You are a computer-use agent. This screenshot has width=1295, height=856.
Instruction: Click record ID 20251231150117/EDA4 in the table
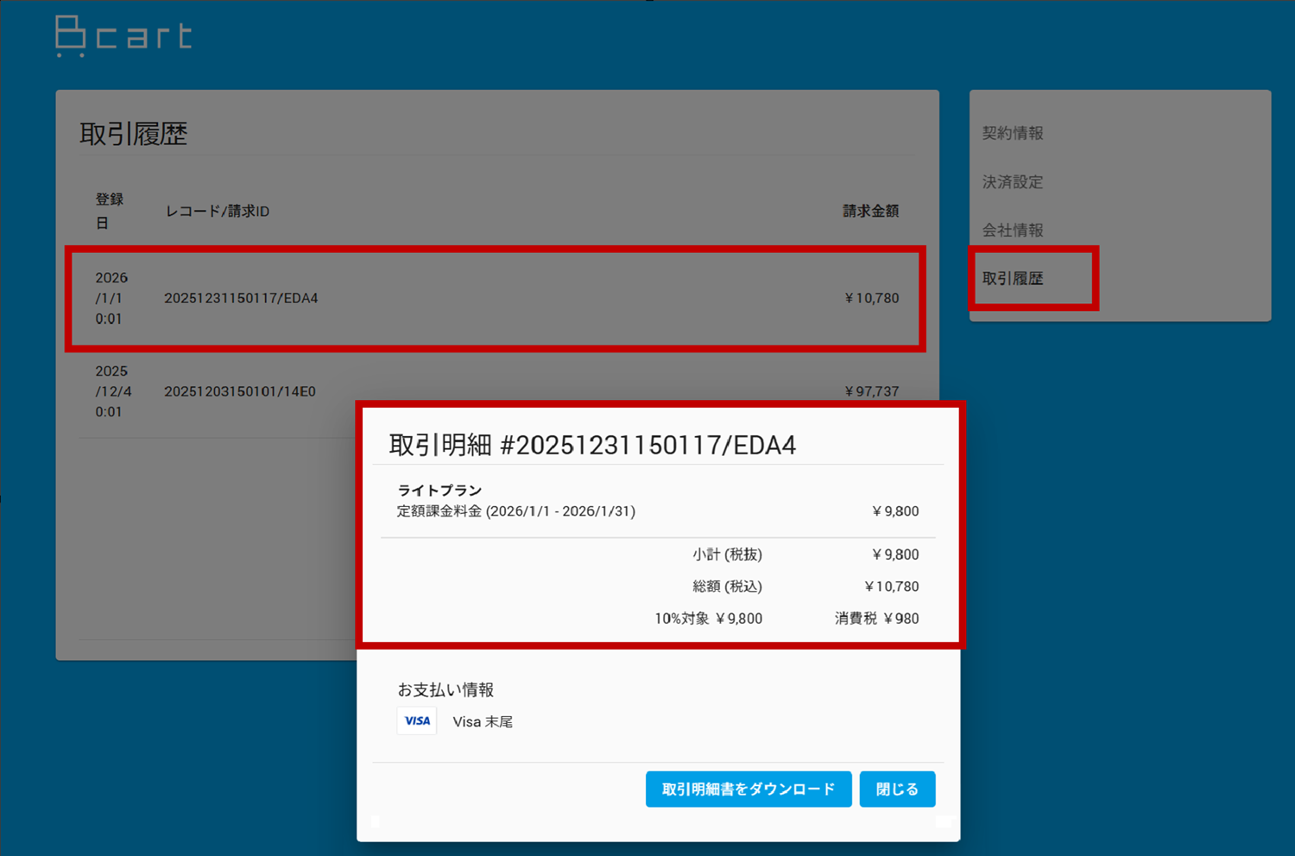[x=241, y=298]
